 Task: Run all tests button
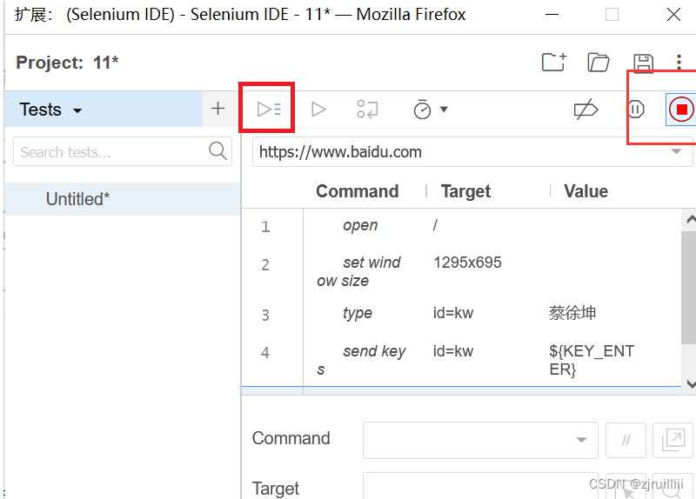coord(269,110)
